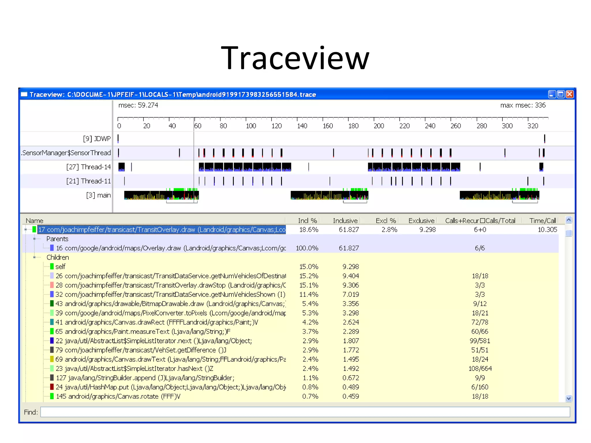Click the teal swatch of Canvas.drawRect row
The width and height of the screenshot is (591, 443).
[x=52, y=322]
